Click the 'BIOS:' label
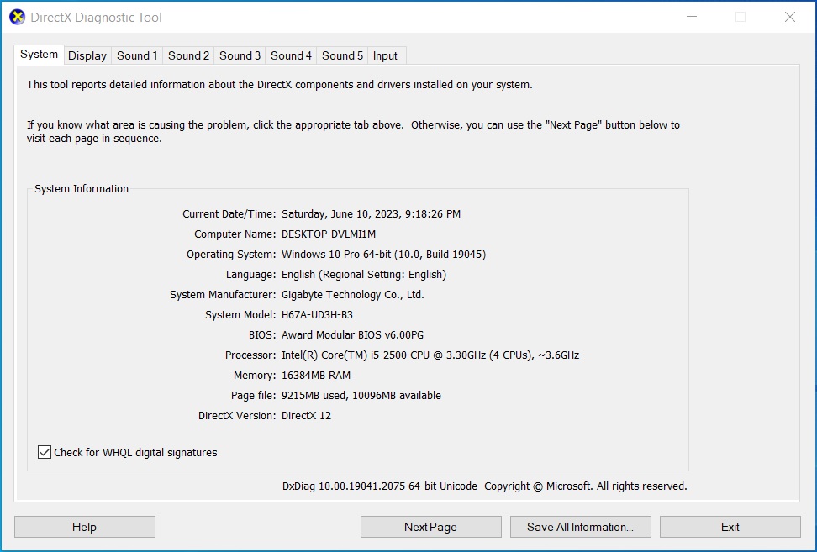 tap(262, 335)
